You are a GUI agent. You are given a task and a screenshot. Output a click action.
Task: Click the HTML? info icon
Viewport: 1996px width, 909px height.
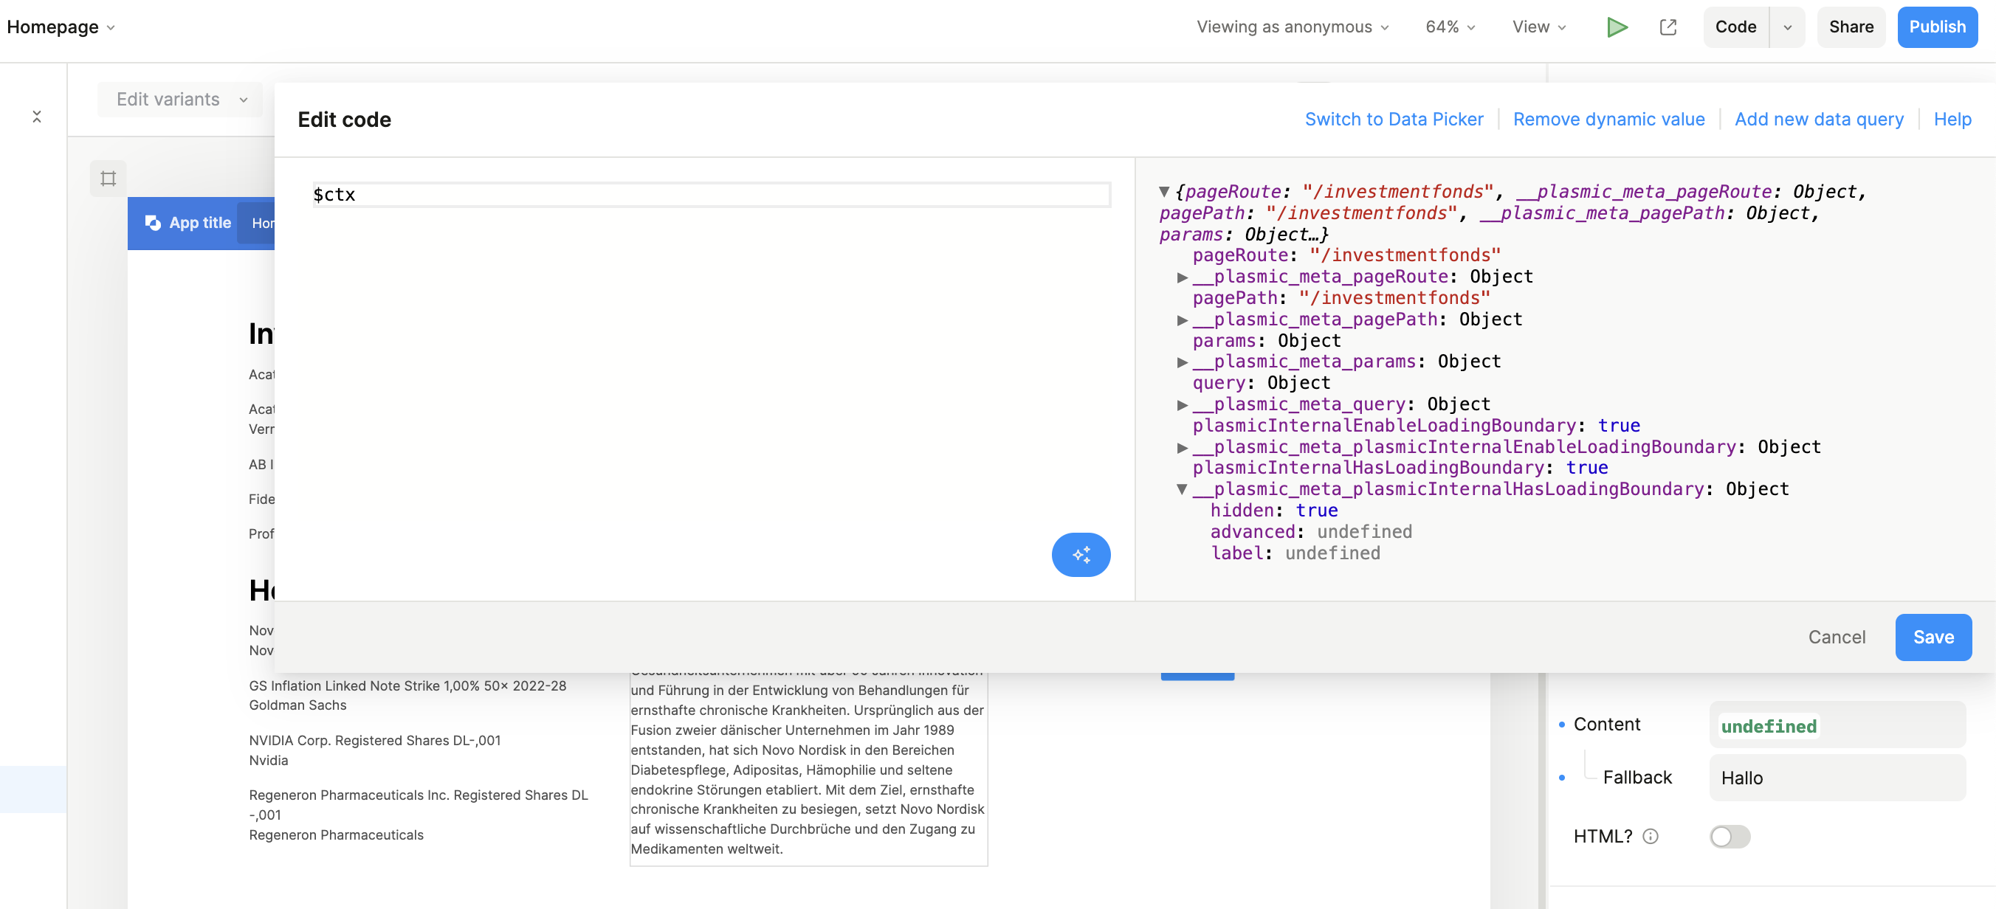click(1651, 836)
